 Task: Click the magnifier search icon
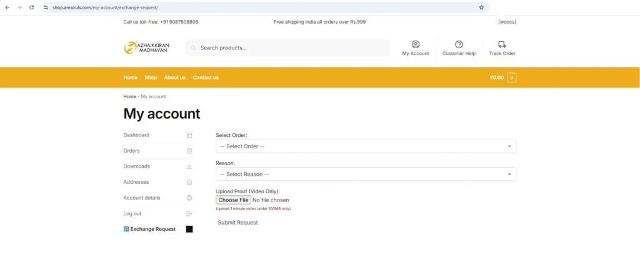(x=194, y=48)
